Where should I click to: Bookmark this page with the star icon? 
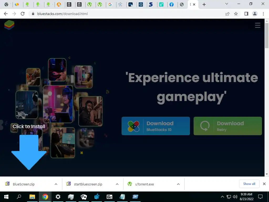[x=236, y=14]
